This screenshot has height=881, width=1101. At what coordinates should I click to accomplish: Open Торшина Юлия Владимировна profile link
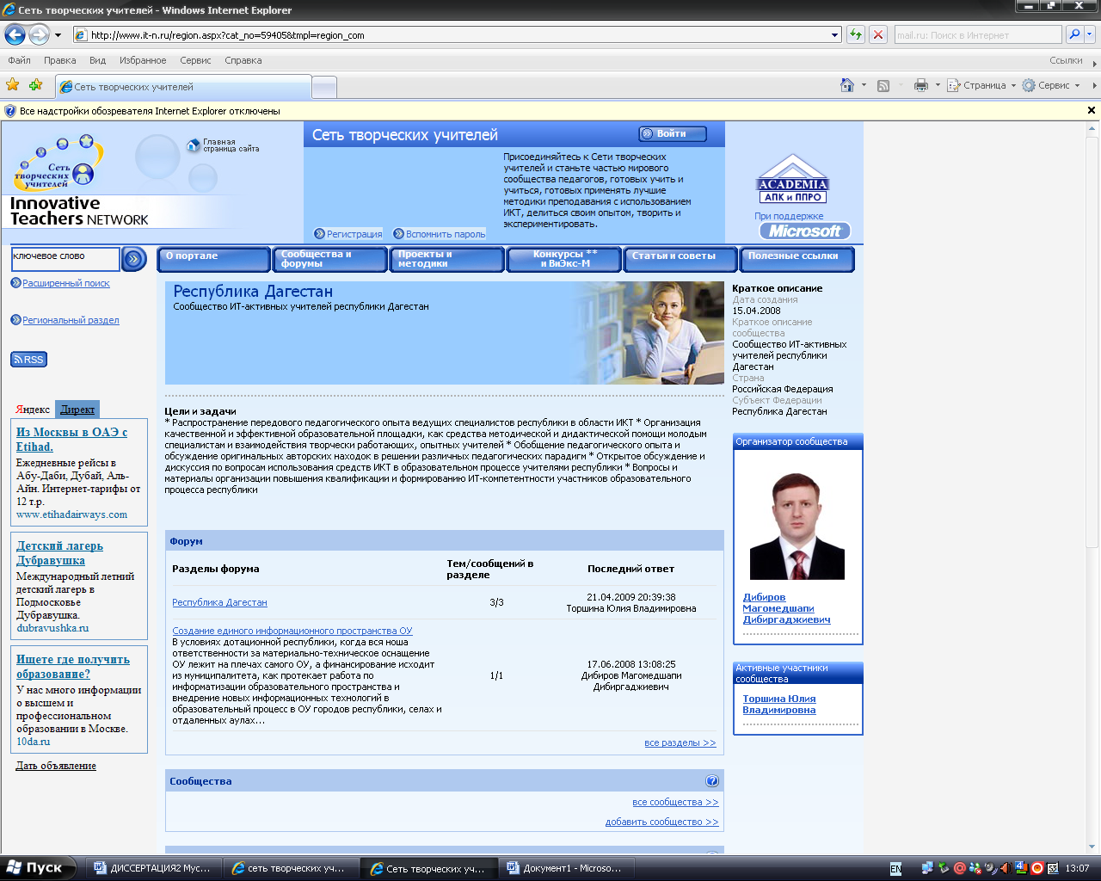(x=779, y=704)
